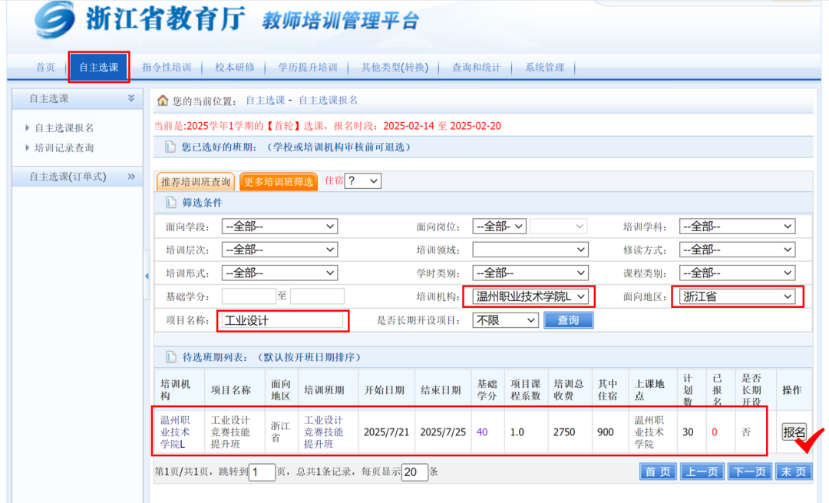This screenshot has width=829, height=503.
Task: Click the jump-to-page number input
Action: pos(262,472)
